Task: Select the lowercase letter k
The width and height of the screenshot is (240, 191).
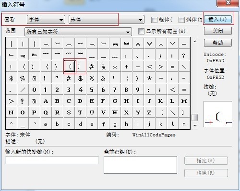Action: pyautogui.click(x=161, y=124)
